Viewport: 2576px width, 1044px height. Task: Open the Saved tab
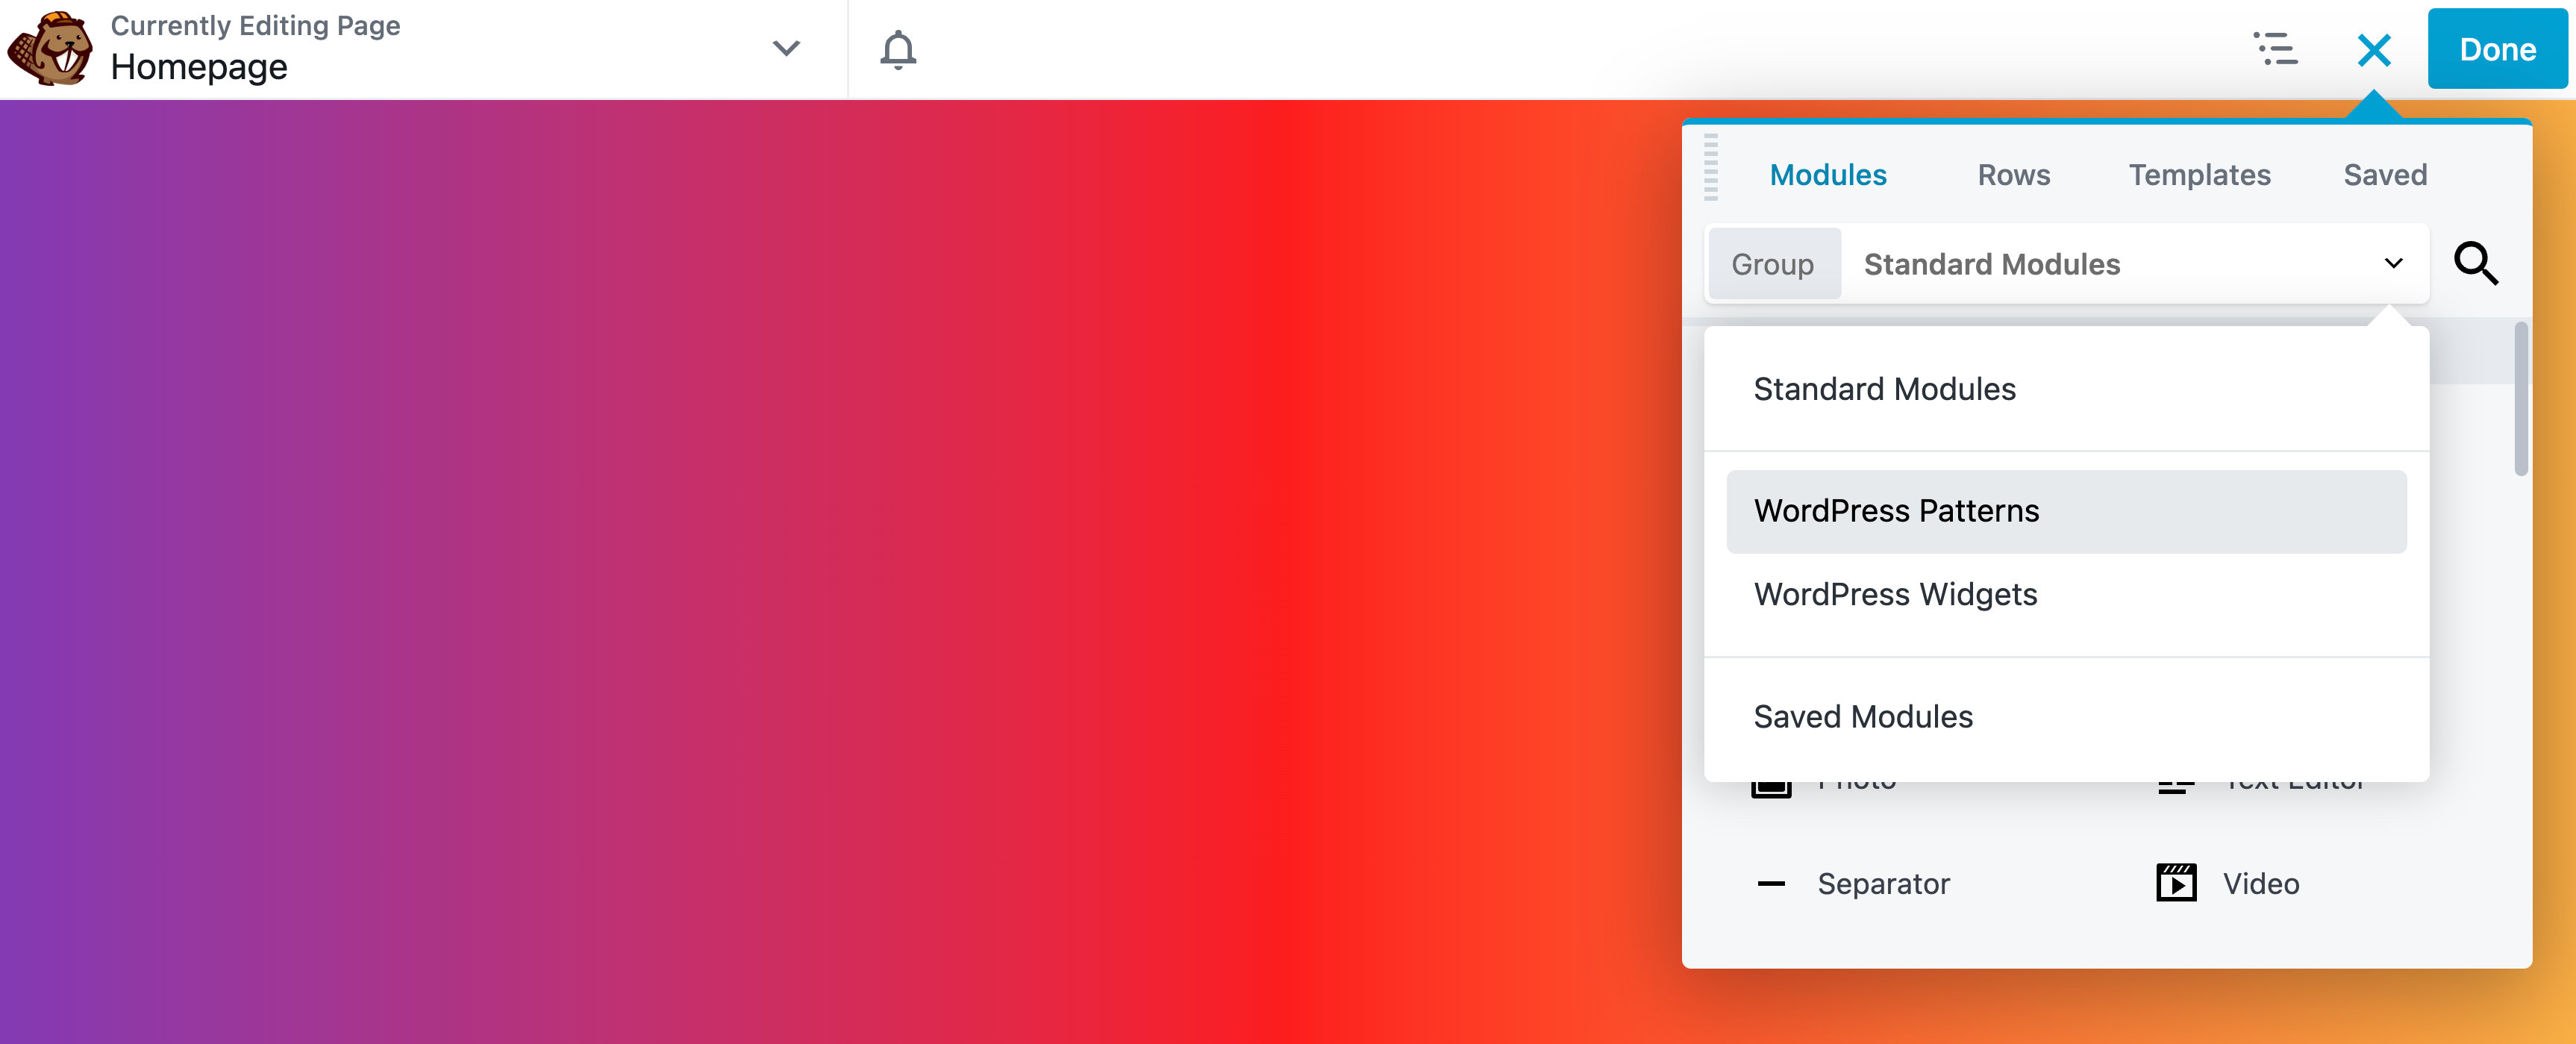2384,175
